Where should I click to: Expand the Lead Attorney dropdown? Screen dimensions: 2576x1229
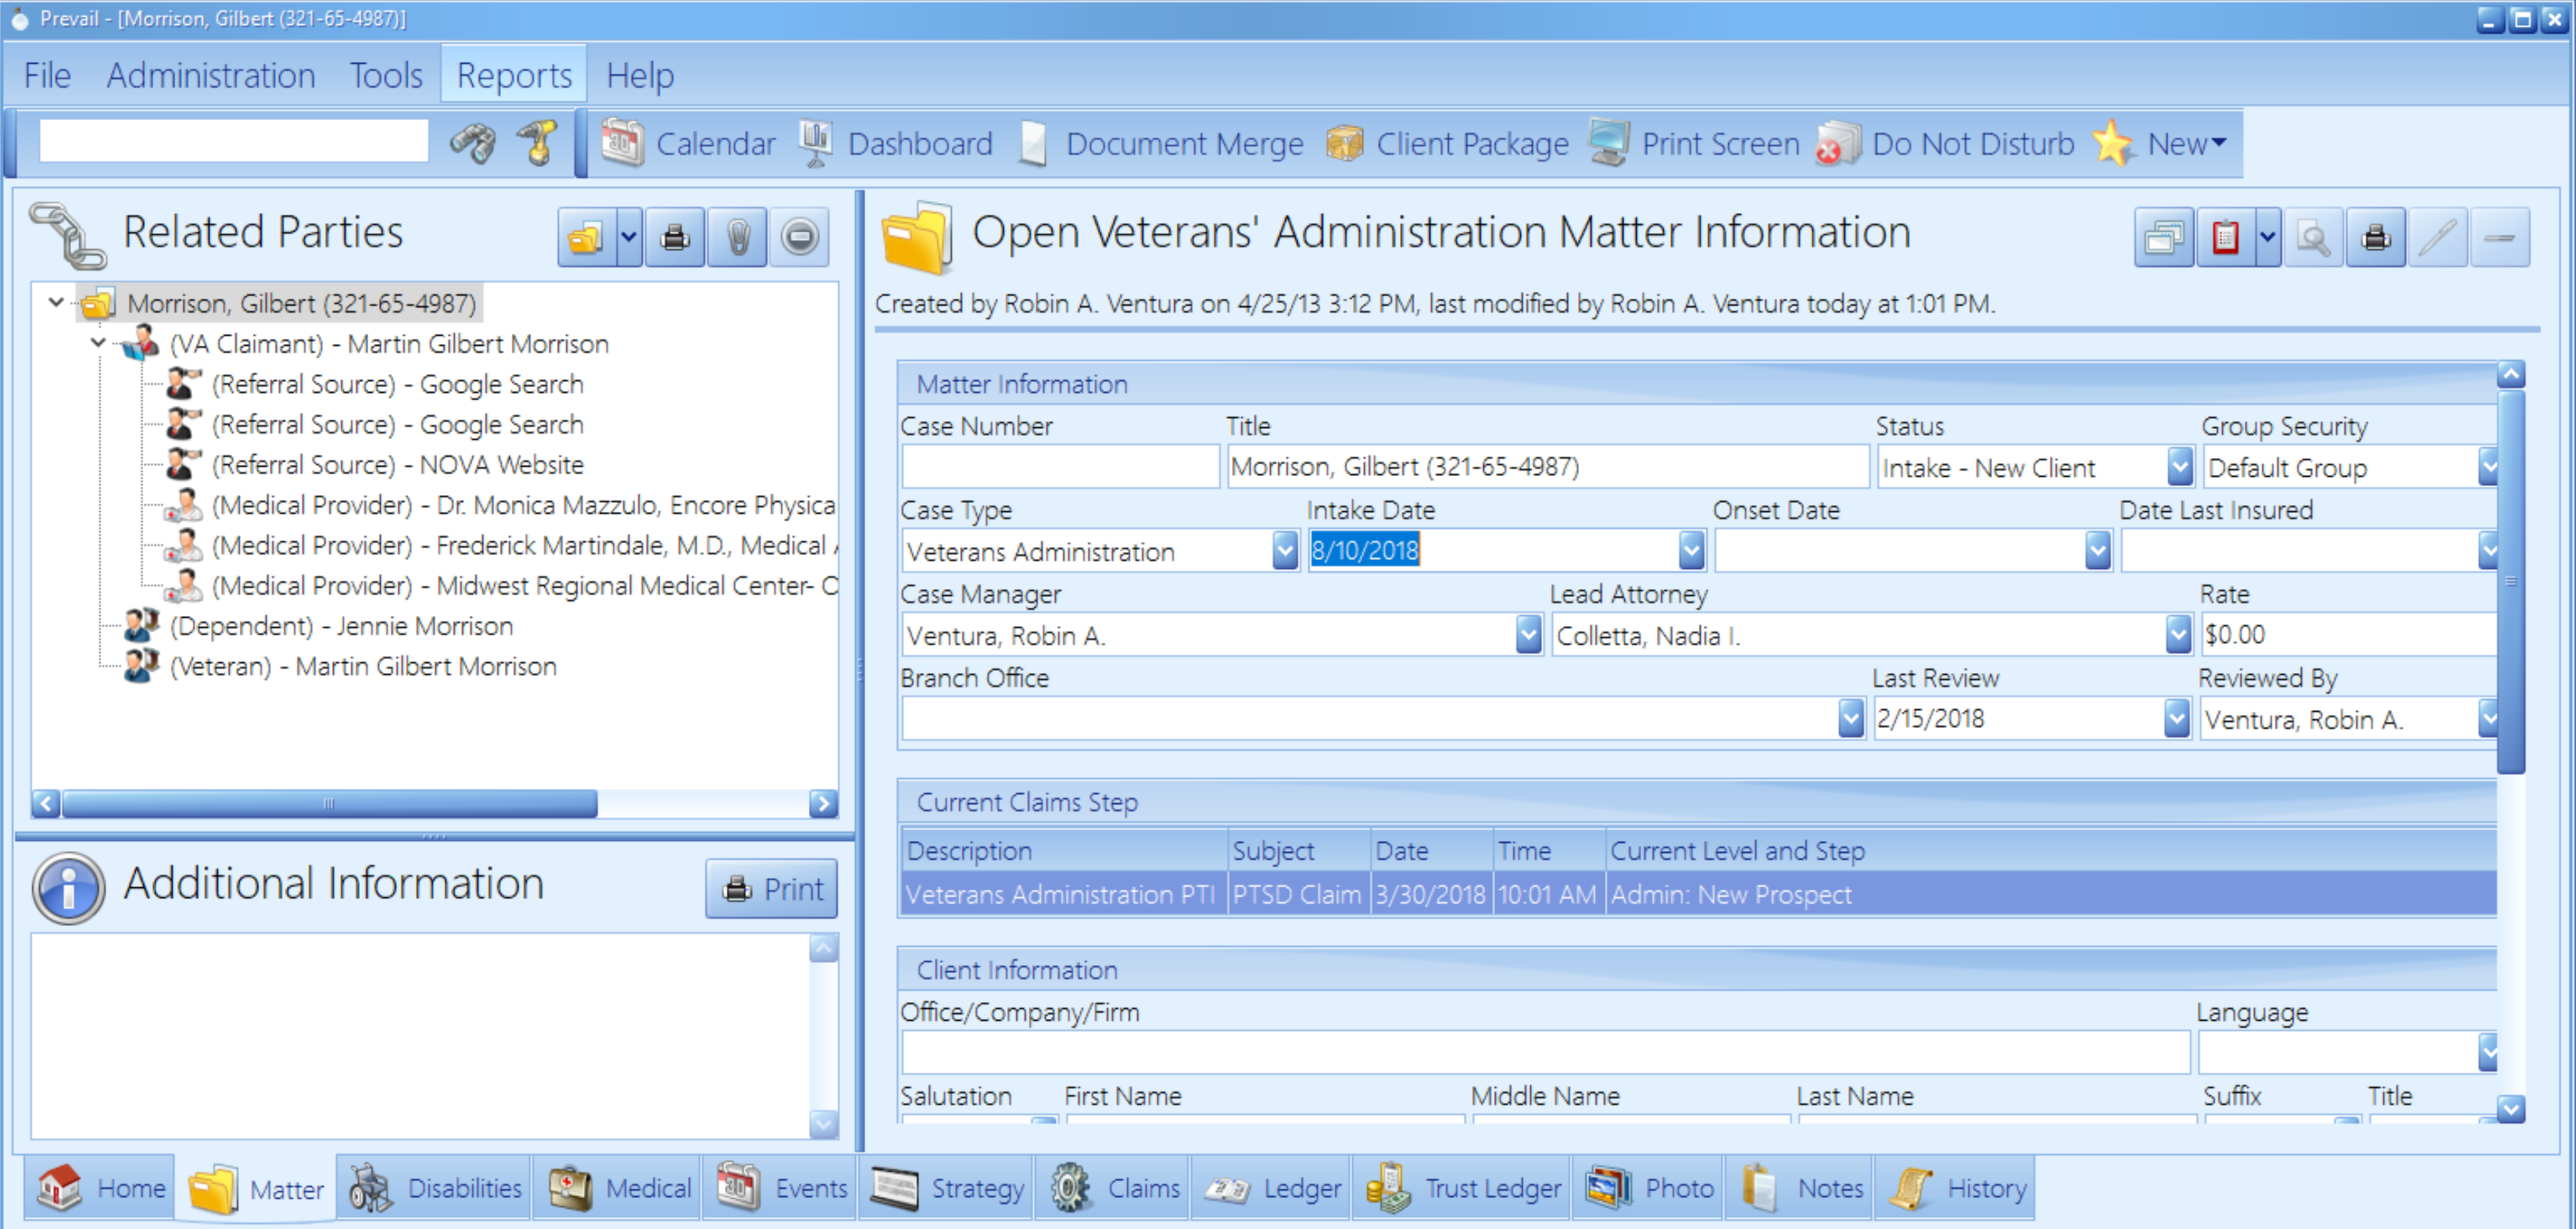(x=2178, y=635)
